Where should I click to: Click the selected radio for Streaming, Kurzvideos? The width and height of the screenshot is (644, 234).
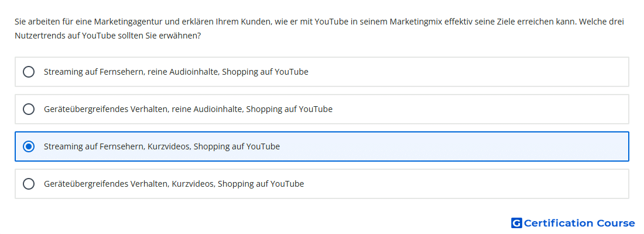pos(29,146)
